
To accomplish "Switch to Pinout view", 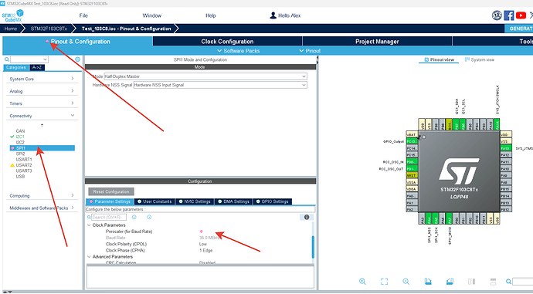I will [x=439, y=59].
